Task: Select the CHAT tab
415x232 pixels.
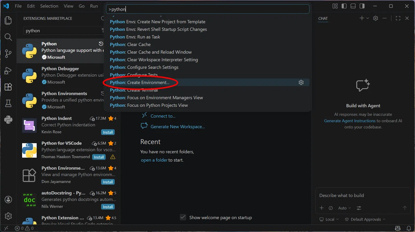Action: click(323, 19)
